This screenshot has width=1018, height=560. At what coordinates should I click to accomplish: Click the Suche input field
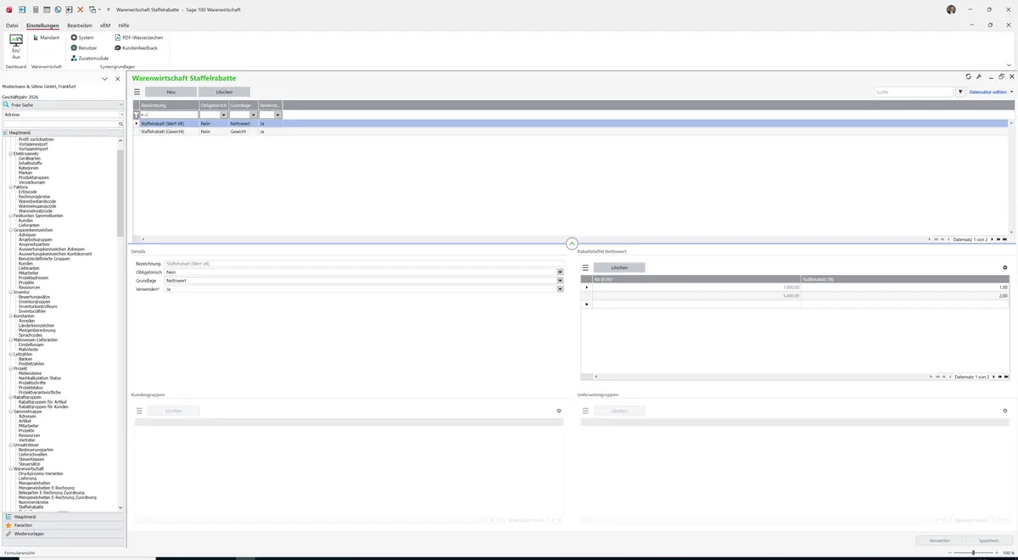[x=915, y=92]
